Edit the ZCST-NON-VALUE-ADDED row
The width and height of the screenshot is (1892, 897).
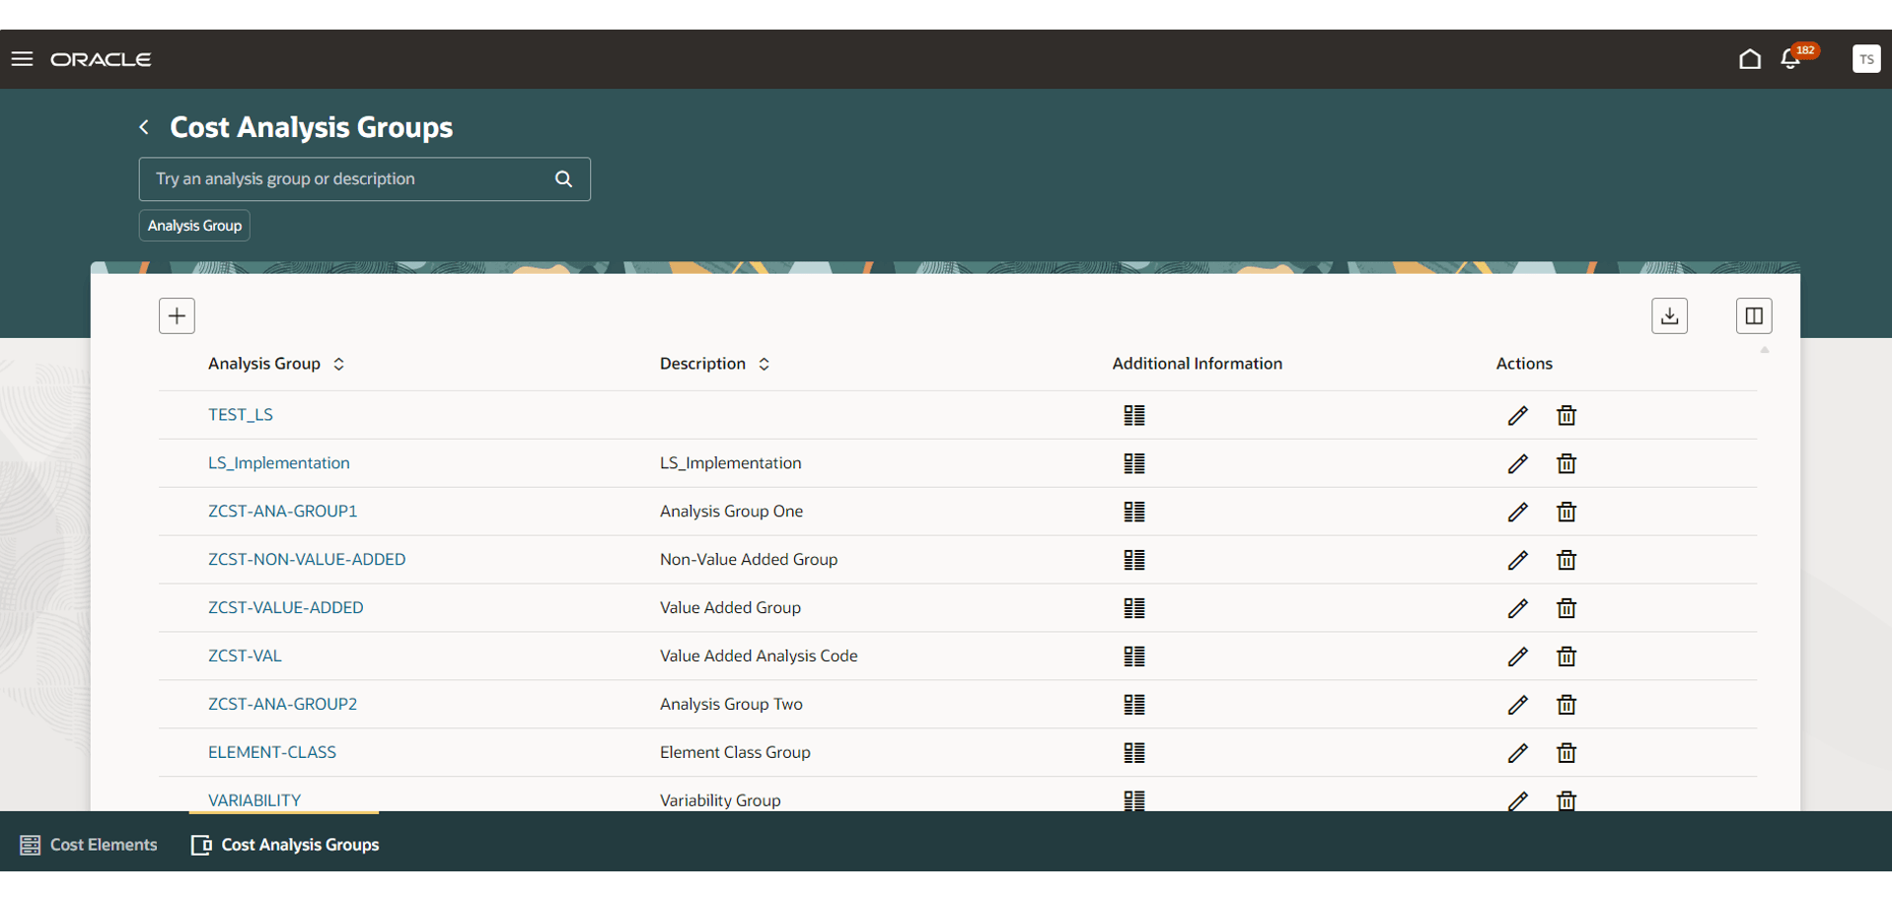click(1517, 560)
